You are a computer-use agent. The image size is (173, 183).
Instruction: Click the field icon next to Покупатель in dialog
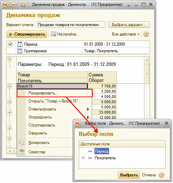tap(90, 158)
